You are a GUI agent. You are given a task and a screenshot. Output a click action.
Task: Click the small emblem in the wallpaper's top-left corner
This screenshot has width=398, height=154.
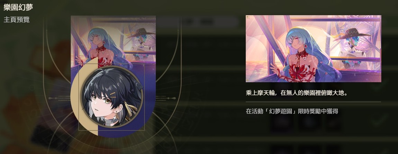tap(248, 18)
